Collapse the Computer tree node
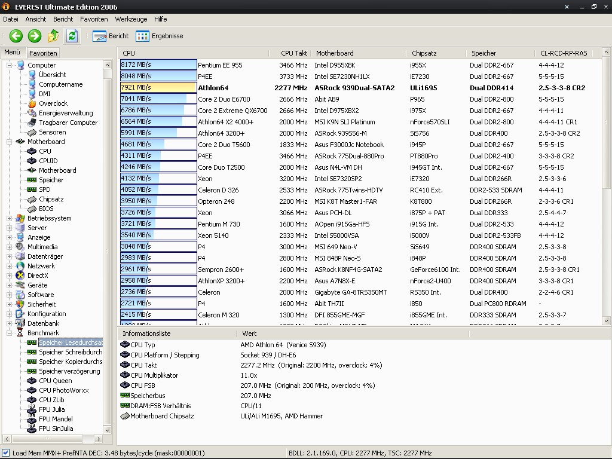612x459 pixels. pyautogui.click(x=9, y=65)
